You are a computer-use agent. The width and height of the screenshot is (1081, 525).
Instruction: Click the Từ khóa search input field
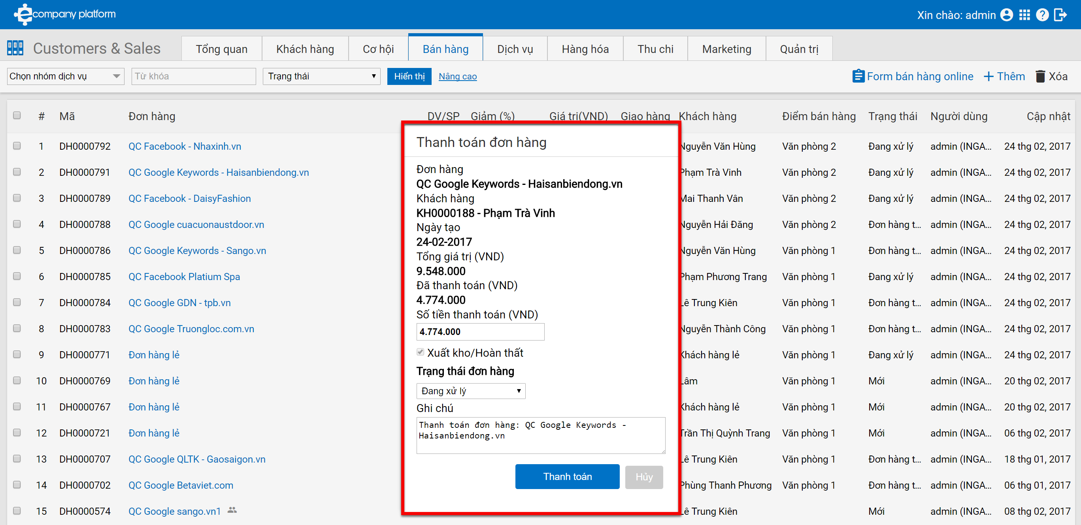(193, 76)
